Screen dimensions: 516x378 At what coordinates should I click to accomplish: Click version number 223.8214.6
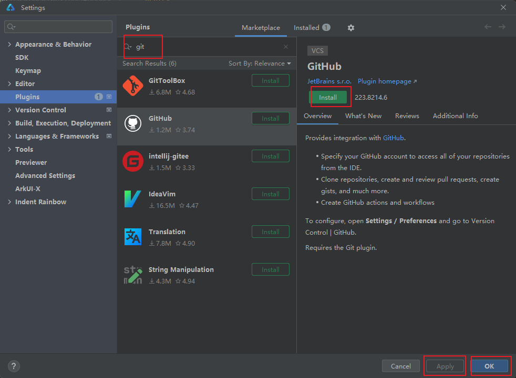pos(371,98)
